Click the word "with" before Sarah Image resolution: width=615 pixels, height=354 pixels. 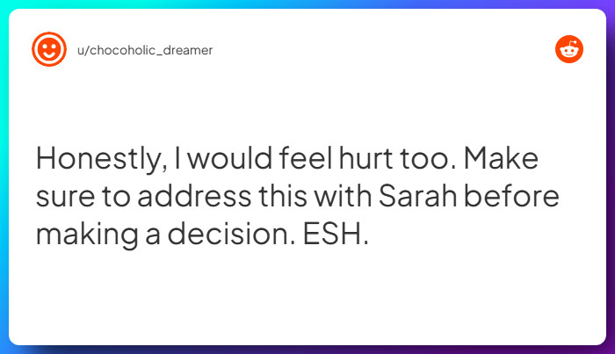[x=343, y=196]
